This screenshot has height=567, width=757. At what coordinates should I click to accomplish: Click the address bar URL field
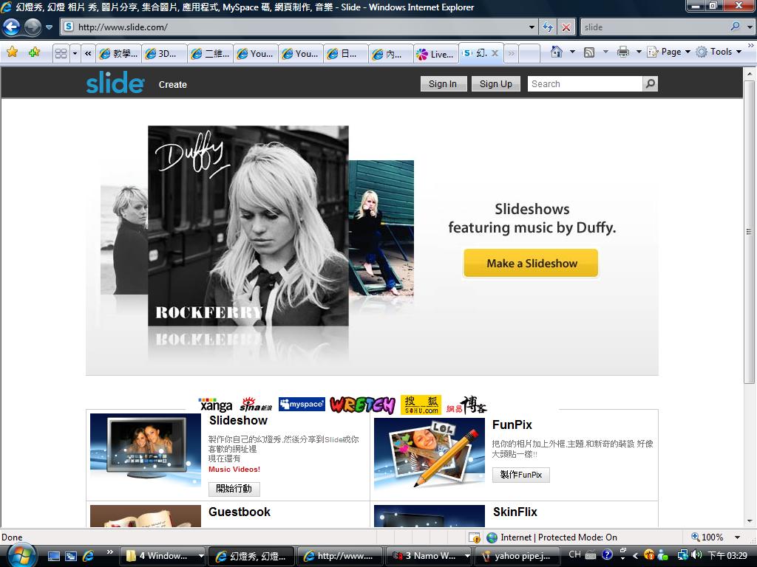[294, 27]
